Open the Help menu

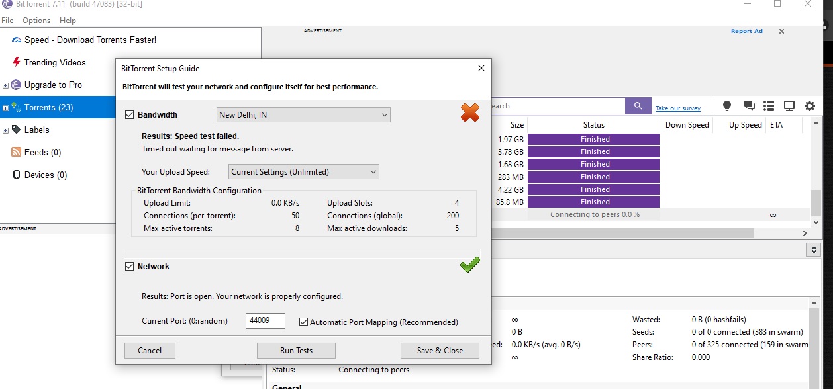(x=68, y=21)
